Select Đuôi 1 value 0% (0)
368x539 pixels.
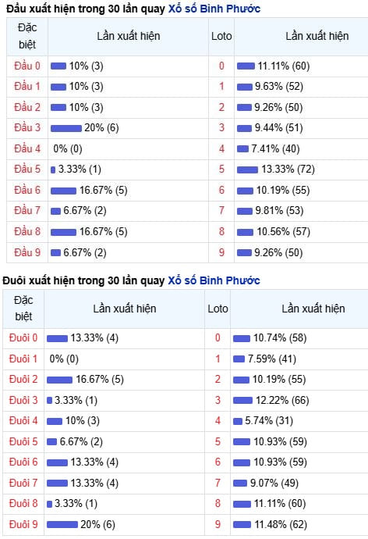(64, 359)
